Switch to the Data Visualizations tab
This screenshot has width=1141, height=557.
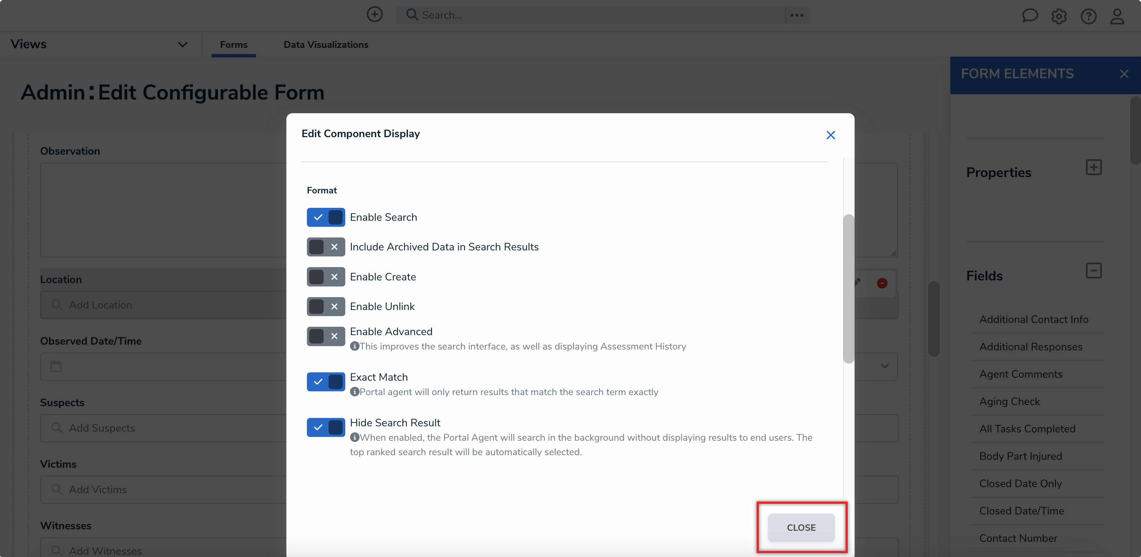[x=326, y=45]
